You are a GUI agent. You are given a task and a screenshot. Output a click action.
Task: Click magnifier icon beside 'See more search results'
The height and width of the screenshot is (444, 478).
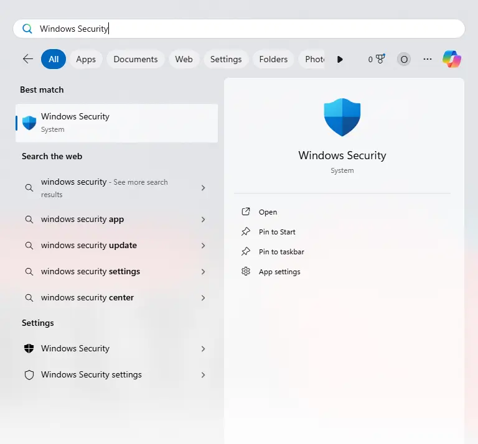29,188
